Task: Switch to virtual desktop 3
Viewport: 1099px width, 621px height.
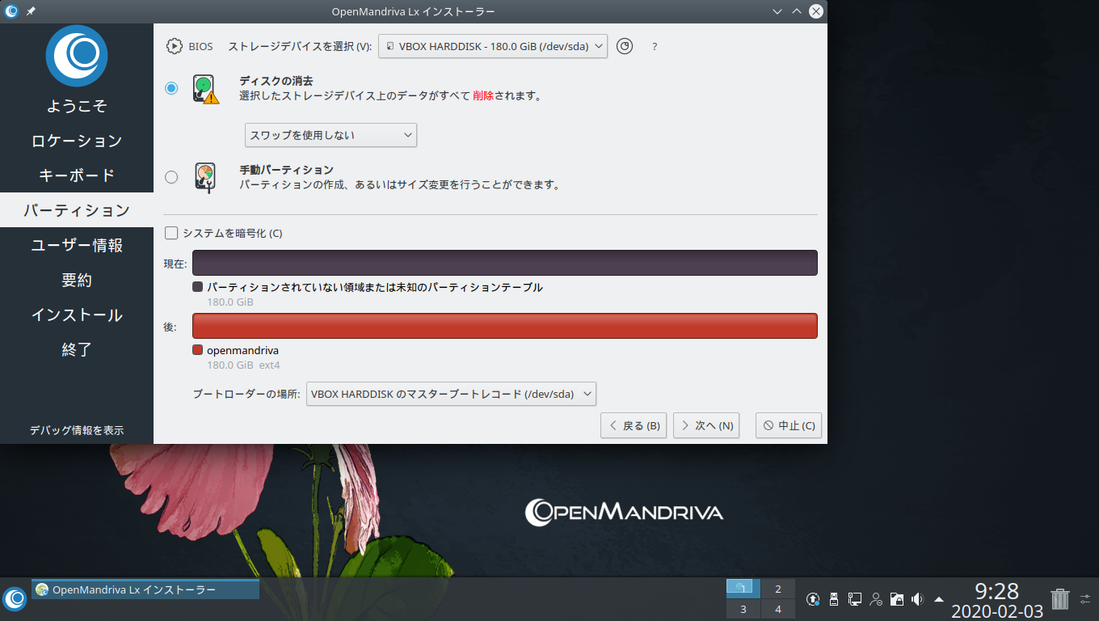Action: (743, 609)
